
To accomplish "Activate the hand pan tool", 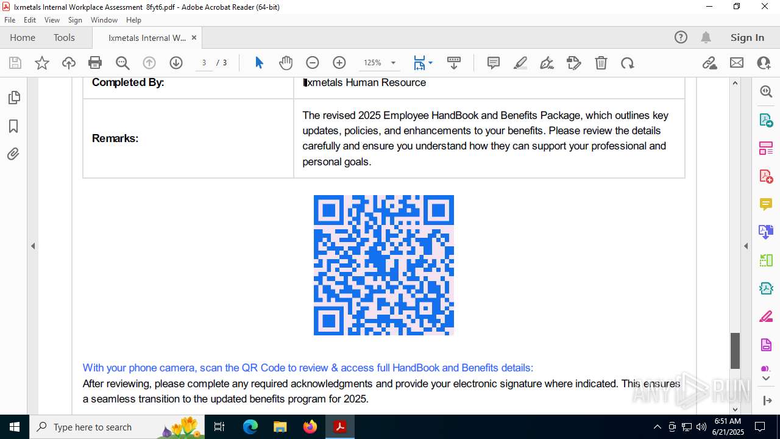I will pyautogui.click(x=286, y=63).
